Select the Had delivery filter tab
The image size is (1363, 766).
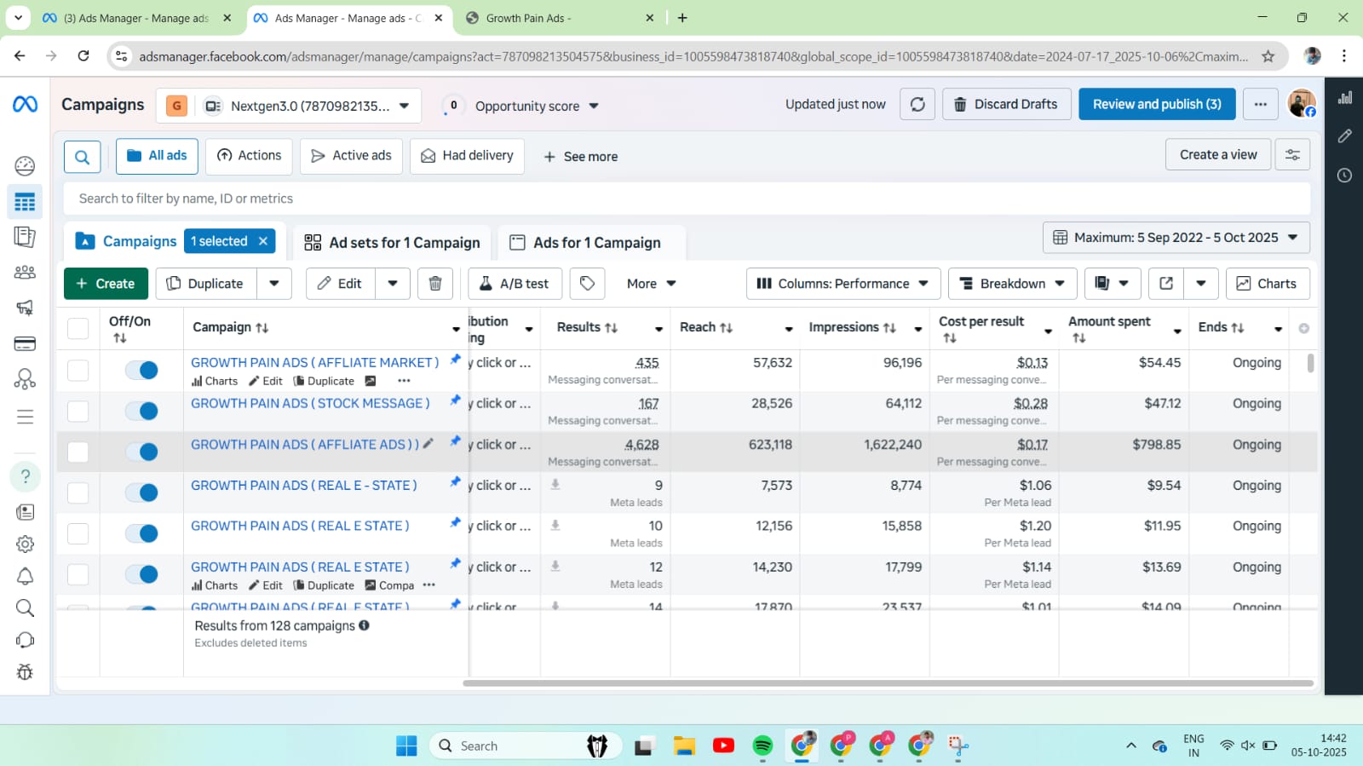pos(467,156)
